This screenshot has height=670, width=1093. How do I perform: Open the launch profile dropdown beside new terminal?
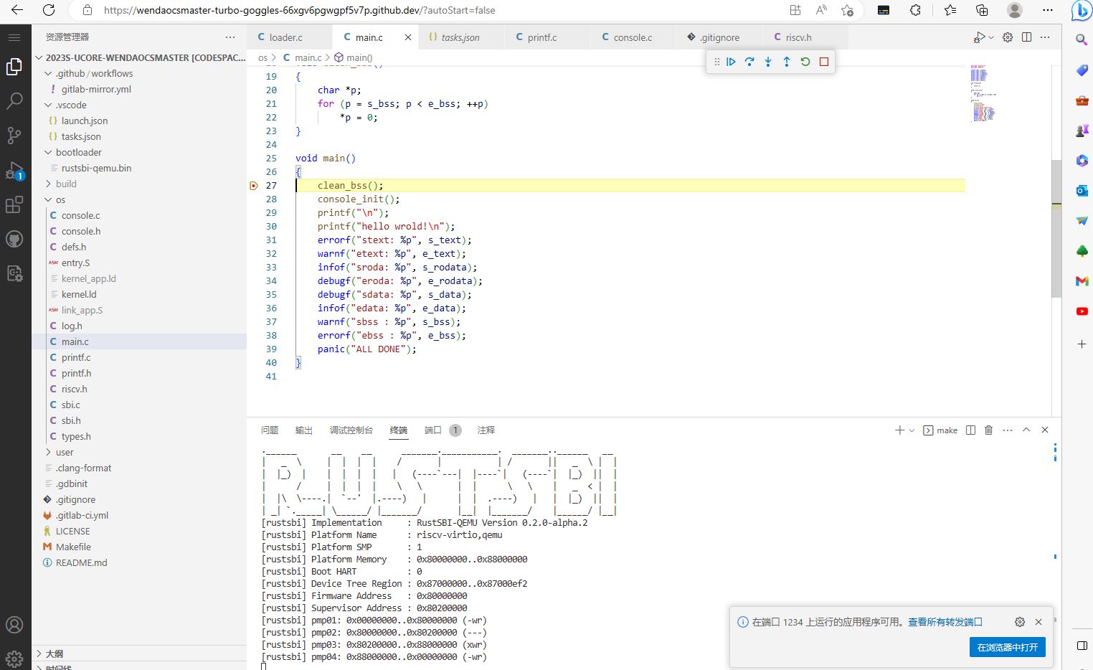click(x=912, y=430)
